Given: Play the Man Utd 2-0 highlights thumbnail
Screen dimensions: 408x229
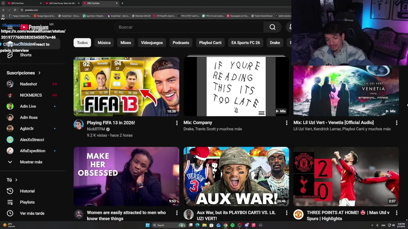Looking at the screenshot, I should pyautogui.click(x=346, y=177).
